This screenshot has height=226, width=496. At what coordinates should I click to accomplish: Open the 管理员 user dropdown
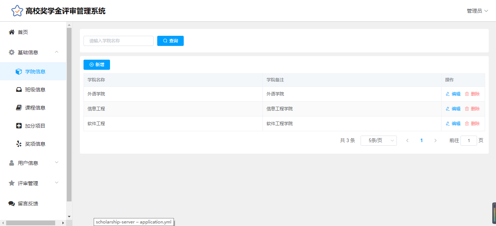[x=477, y=11]
